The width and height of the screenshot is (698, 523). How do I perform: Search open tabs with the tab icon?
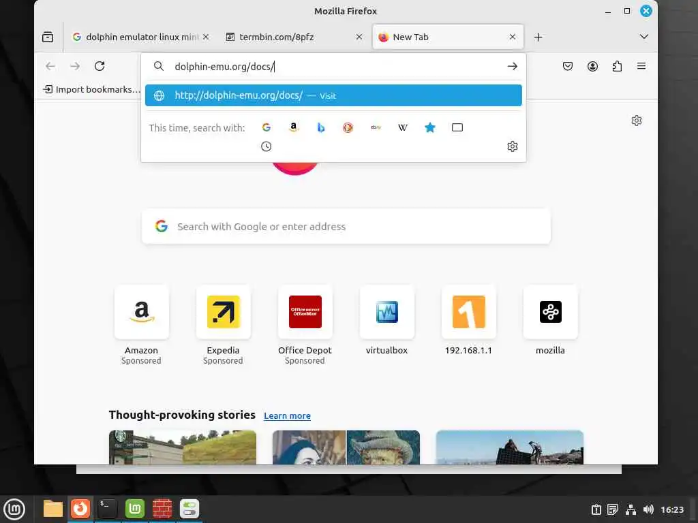[x=457, y=127]
